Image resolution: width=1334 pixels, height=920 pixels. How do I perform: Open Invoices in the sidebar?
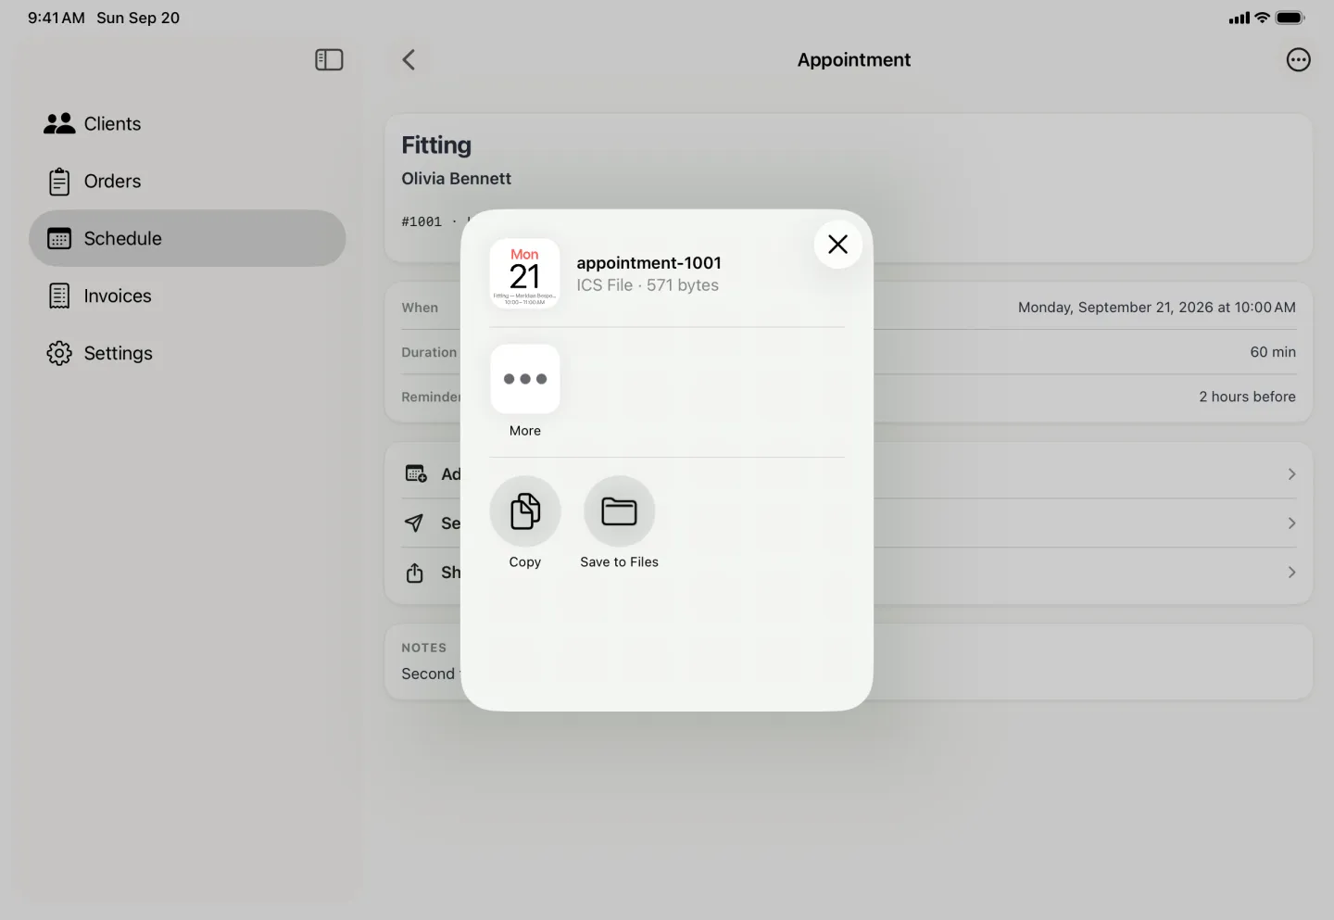[187, 296]
